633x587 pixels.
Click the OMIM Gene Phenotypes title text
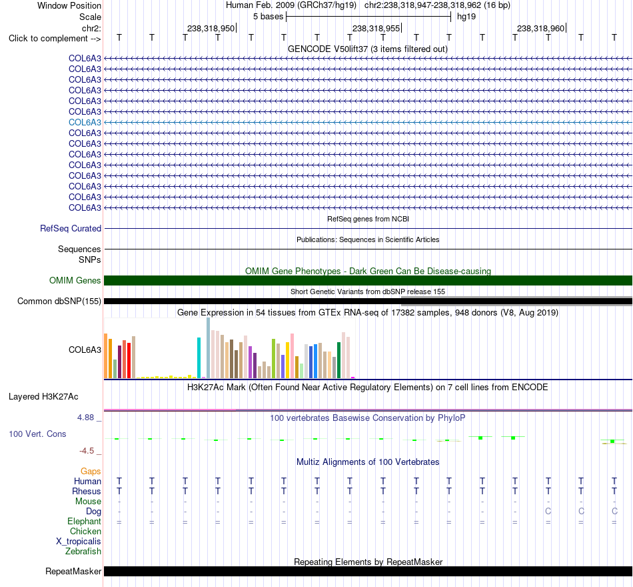[368, 271]
